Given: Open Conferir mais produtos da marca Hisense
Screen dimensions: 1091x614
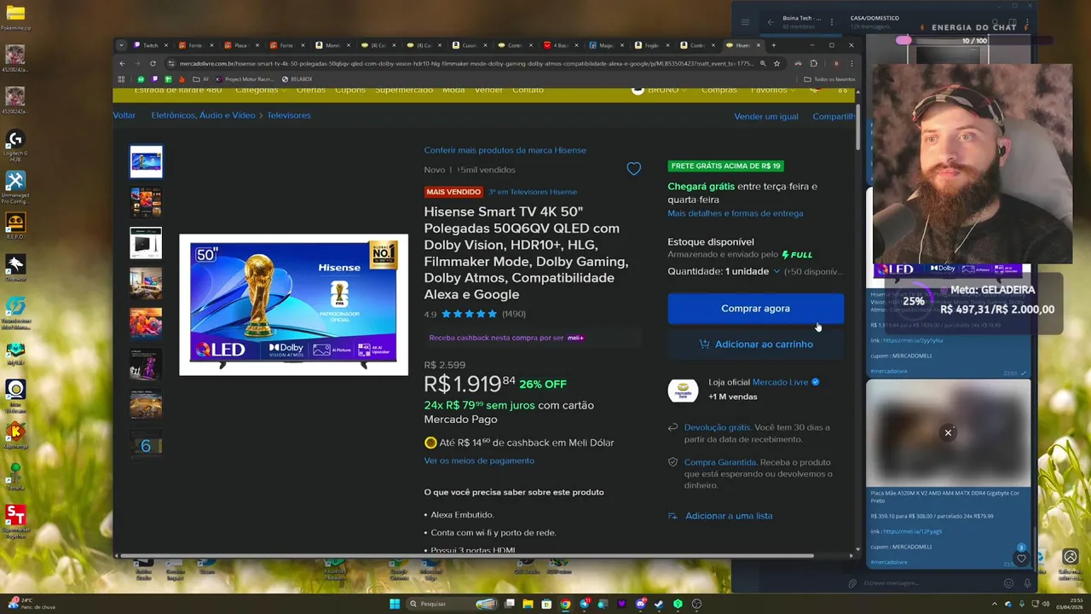Looking at the screenshot, I should (x=505, y=150).
